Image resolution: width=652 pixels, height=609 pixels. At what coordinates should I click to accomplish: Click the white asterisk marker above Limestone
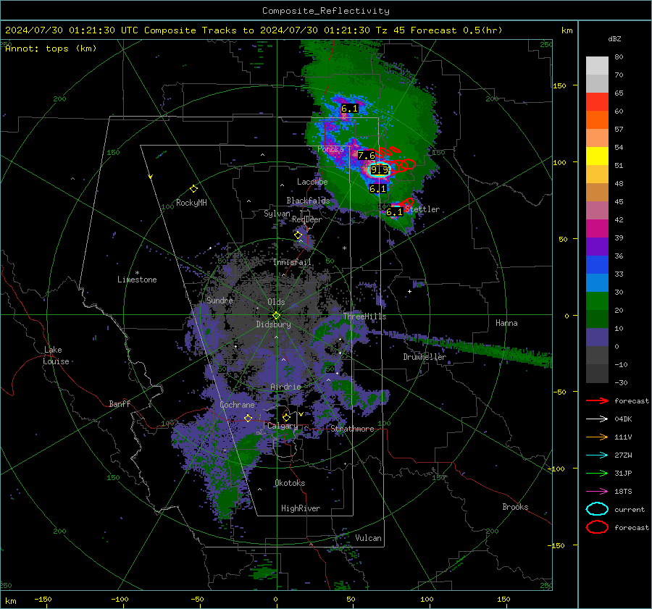pos(137,273)
